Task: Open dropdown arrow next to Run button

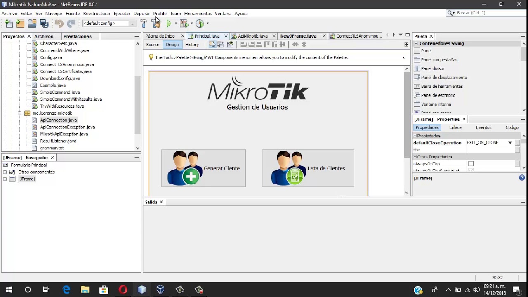Action: (x=176, y=24)
